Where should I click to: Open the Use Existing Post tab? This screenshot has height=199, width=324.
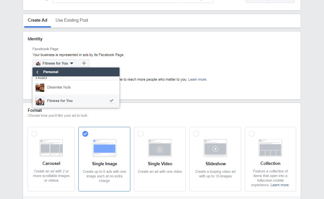point(72,20)
